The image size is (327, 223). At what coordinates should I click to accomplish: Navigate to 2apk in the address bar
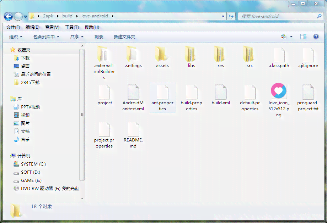(x=48, y=16)
